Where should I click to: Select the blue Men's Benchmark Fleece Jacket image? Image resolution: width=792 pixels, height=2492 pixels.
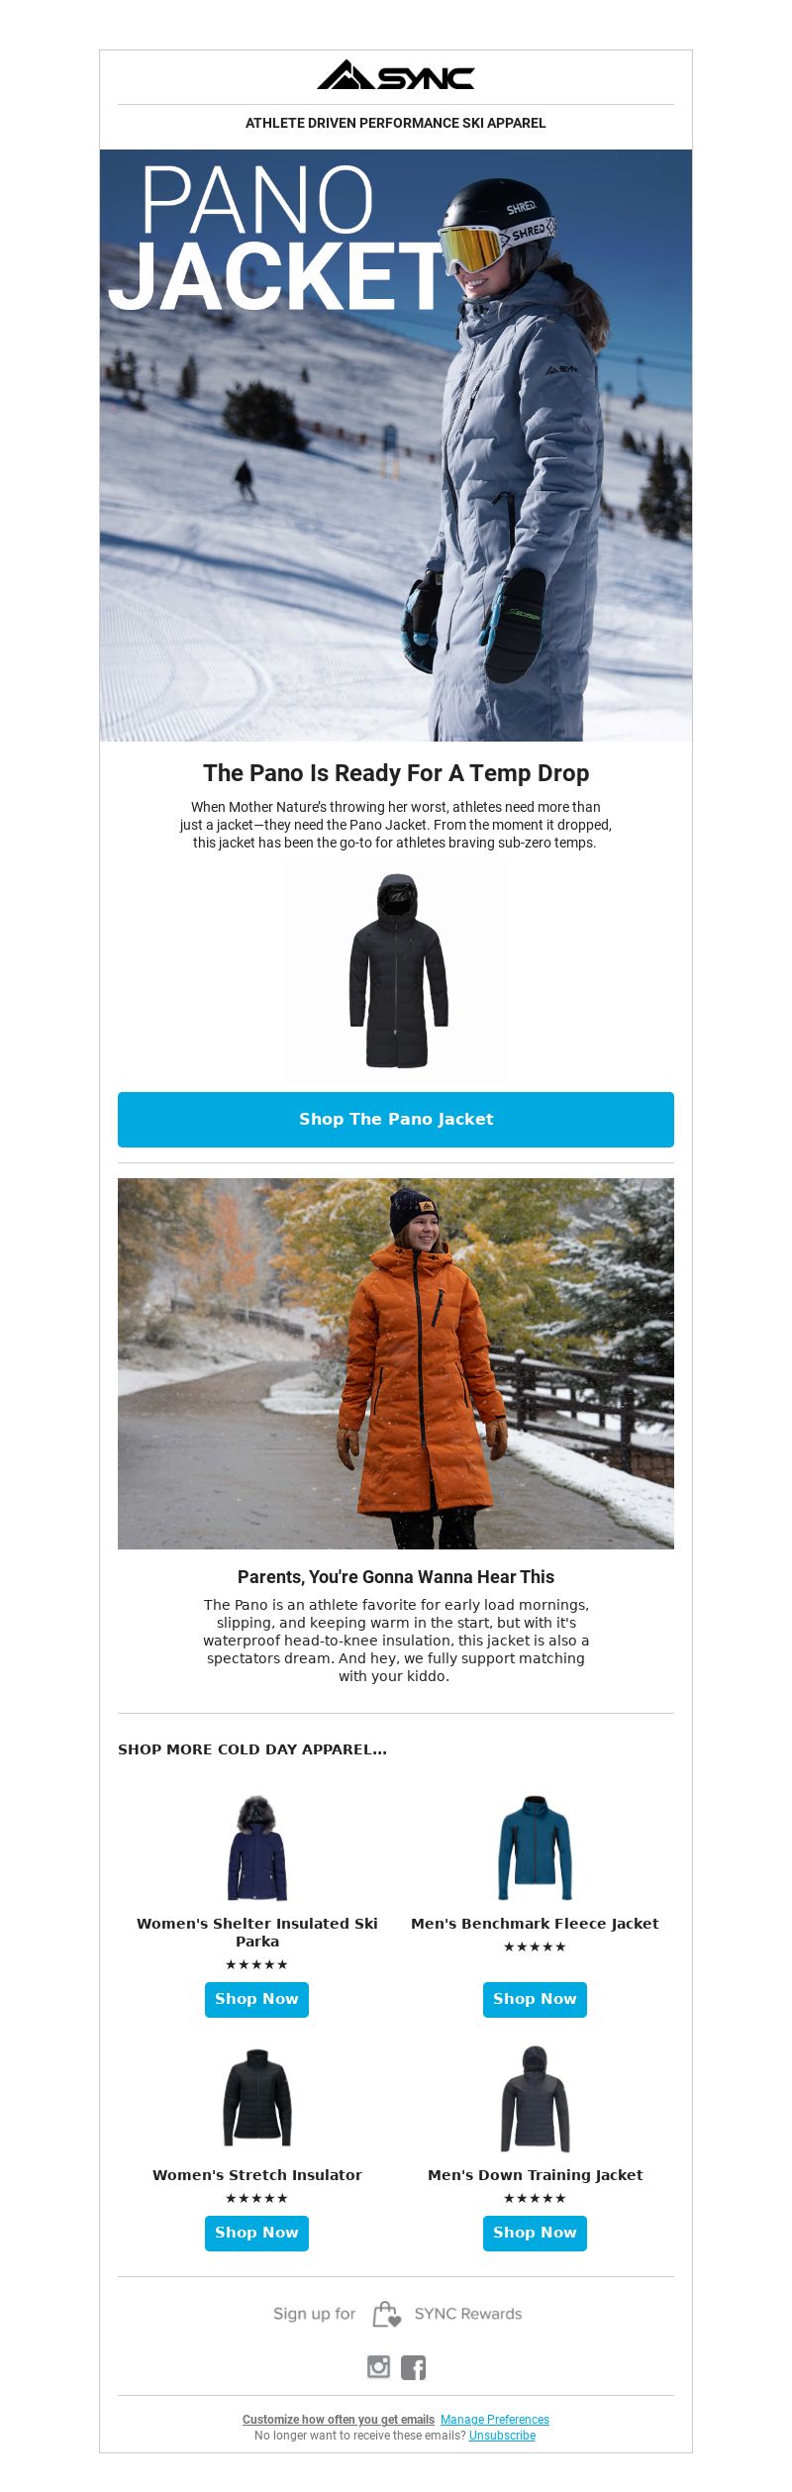[x=535, y=1847]
